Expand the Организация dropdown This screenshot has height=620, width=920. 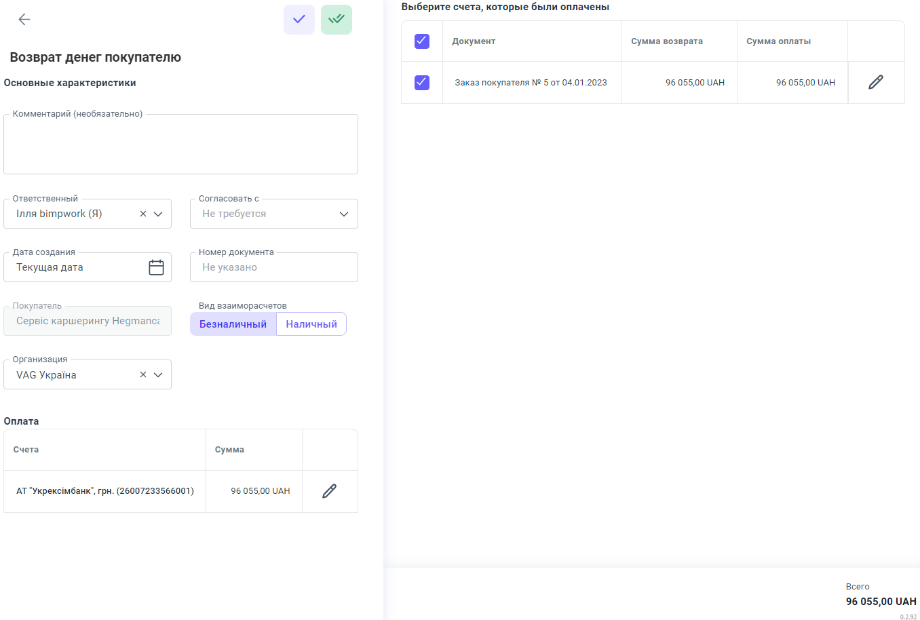[158, 374]
